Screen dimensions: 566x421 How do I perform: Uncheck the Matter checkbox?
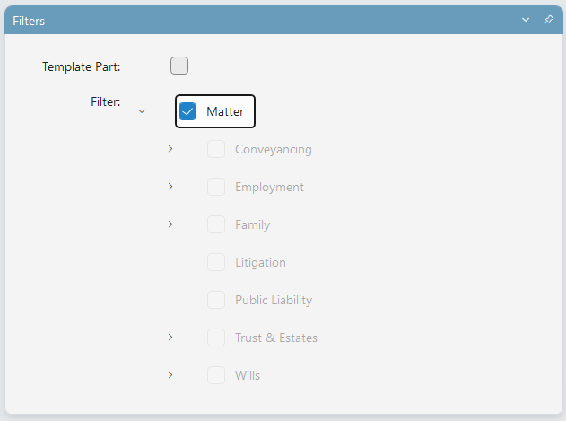tap(187, 111)
